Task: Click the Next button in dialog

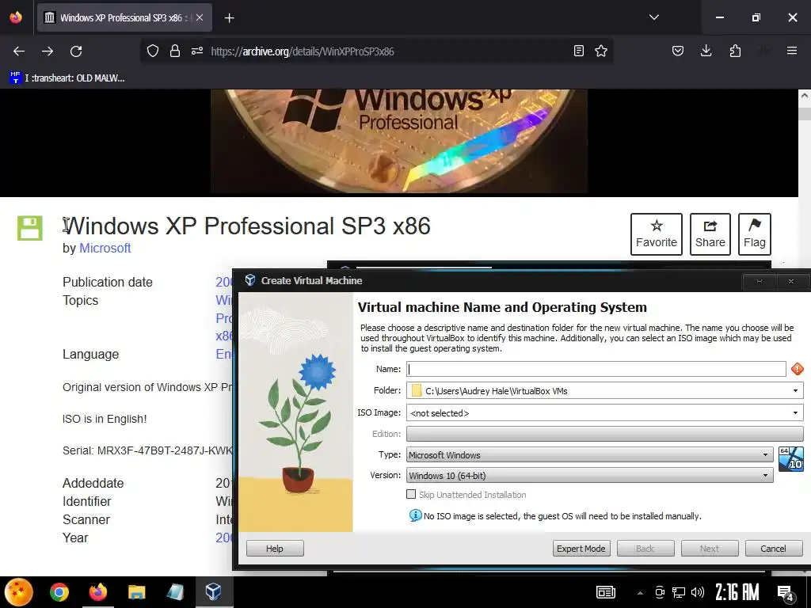Action: pyautogui.click(x=710, y=549)
